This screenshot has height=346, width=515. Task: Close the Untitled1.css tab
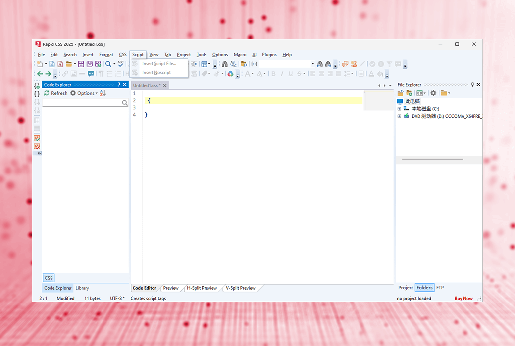[165, 86]
